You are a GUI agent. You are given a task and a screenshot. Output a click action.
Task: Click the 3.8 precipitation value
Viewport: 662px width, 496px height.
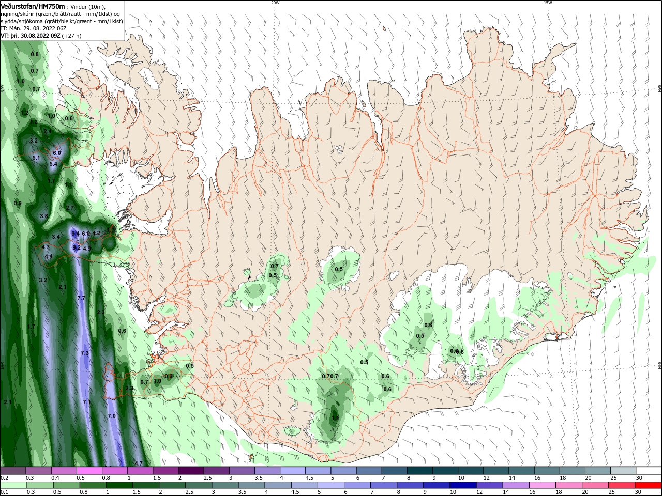[x=44, y=216]
